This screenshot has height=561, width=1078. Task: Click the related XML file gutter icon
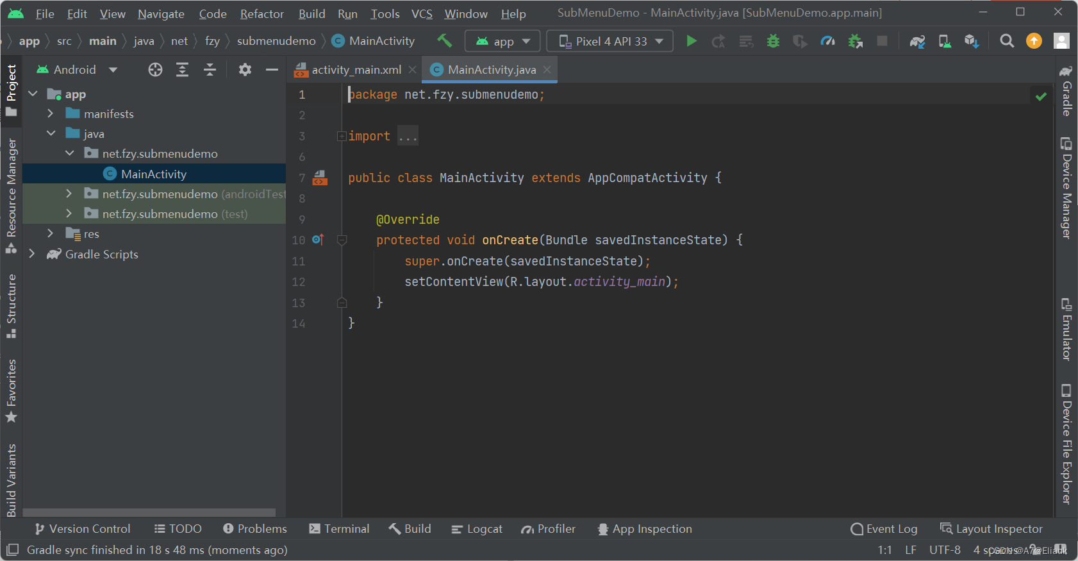320,178
